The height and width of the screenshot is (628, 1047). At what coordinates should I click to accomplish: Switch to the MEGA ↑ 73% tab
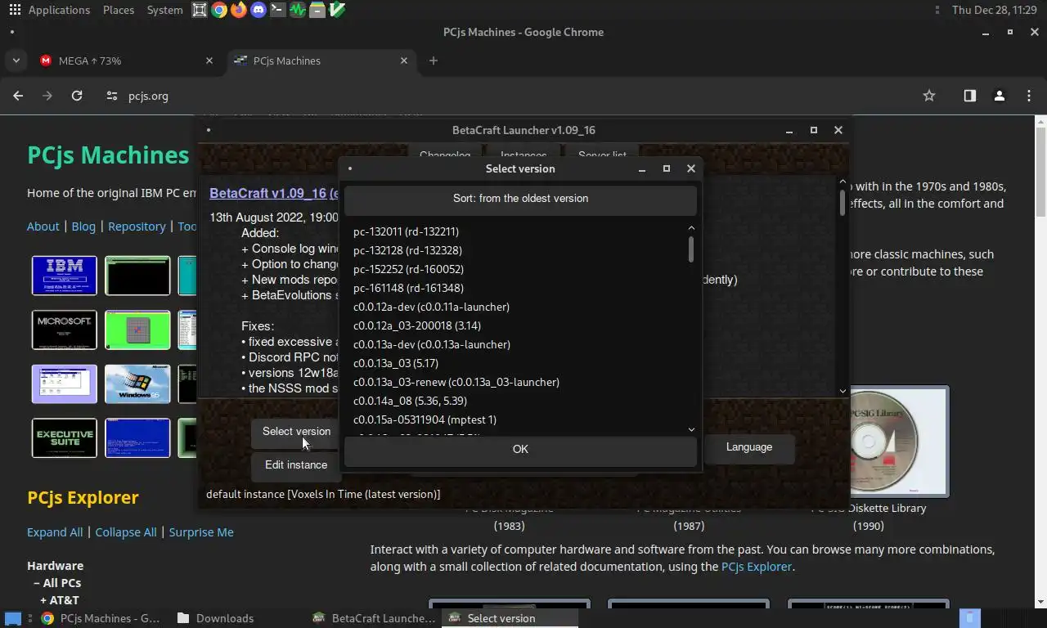coord(126,61)
